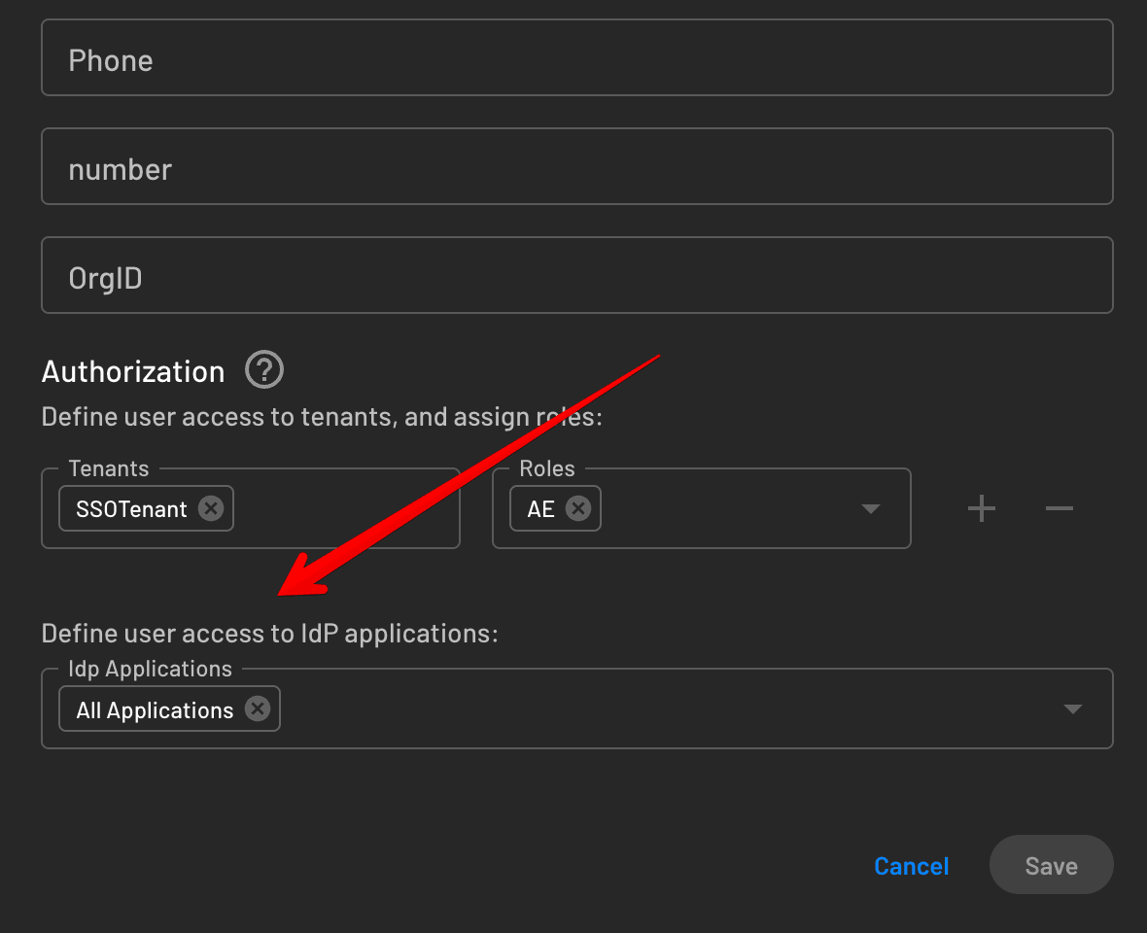
Task: Click 'Define user access to IdP applications' text
Action: [269, 634]
